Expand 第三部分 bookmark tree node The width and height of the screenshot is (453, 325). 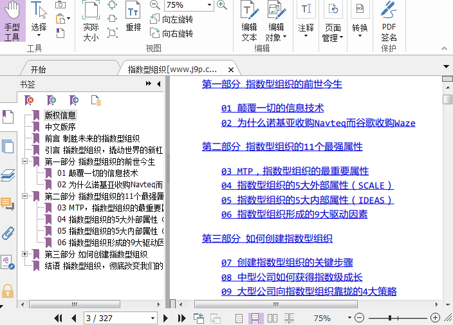click(x=25, y=254)
